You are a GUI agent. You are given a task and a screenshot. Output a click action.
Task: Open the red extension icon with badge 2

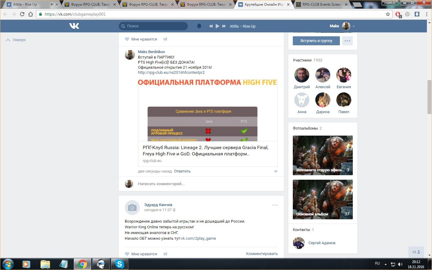coord(398,14)
